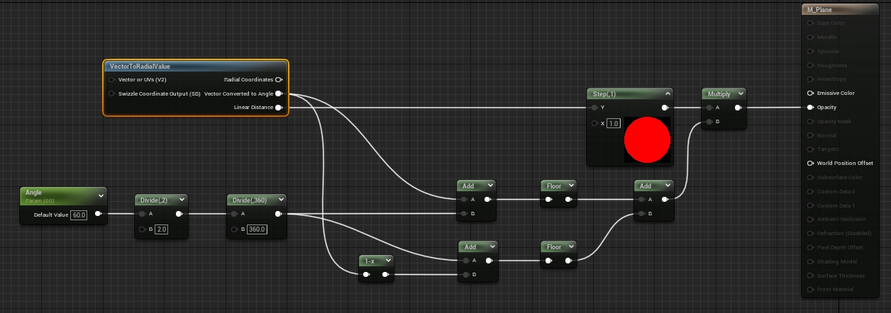This screenshot has height=313, width=891.
Task: Expand the Multiply node using its chevron
Action: click(741, 93)
